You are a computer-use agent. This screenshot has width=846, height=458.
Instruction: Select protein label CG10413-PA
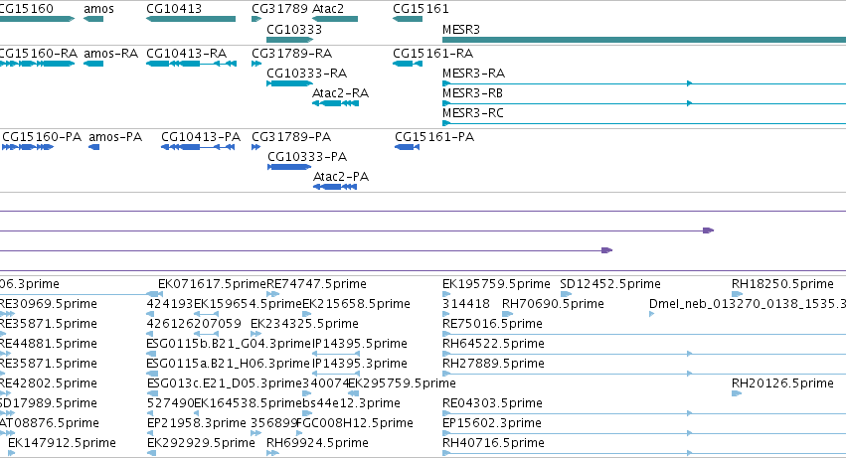coord(201,136)
